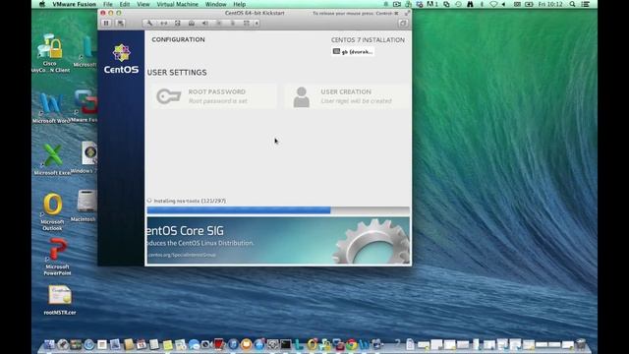Viewport: 629px width, 354px height.
Task: Select the Microsoft Word desktop icon
Action: pyautogui.click(x=51, y=108)
